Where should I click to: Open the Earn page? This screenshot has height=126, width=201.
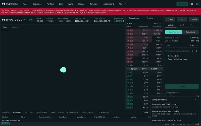(61, 4)
